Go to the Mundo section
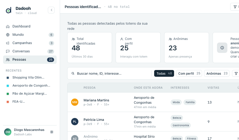The image size is (239, 140). click(30, 35)
